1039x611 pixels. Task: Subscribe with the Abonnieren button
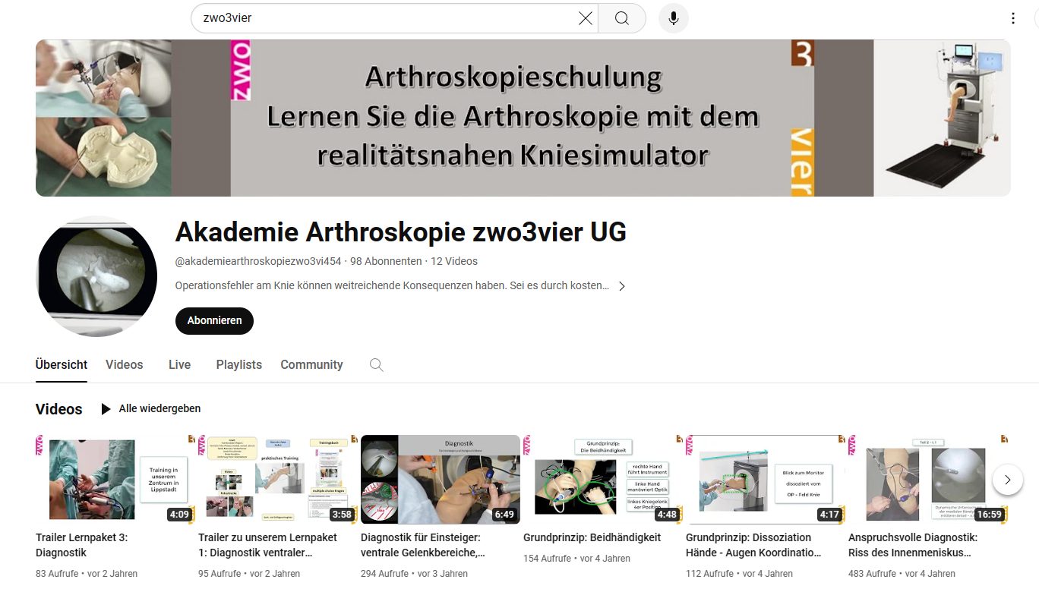214,320
